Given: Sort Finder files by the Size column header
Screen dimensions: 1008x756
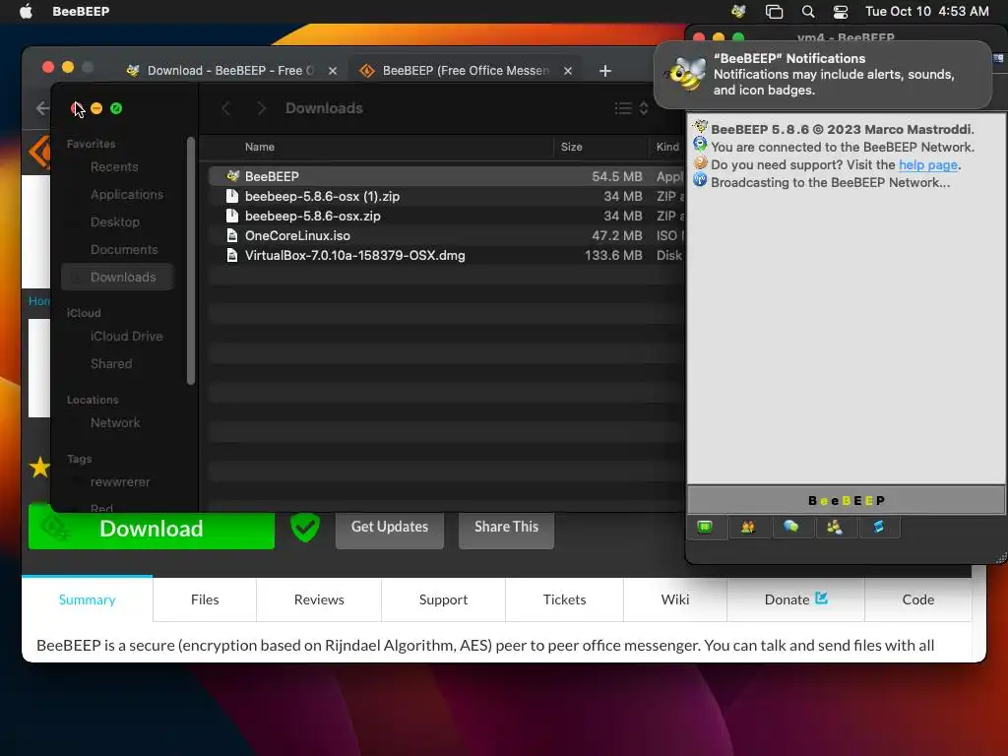Looking at the screenshot, I should click(572, 147).
